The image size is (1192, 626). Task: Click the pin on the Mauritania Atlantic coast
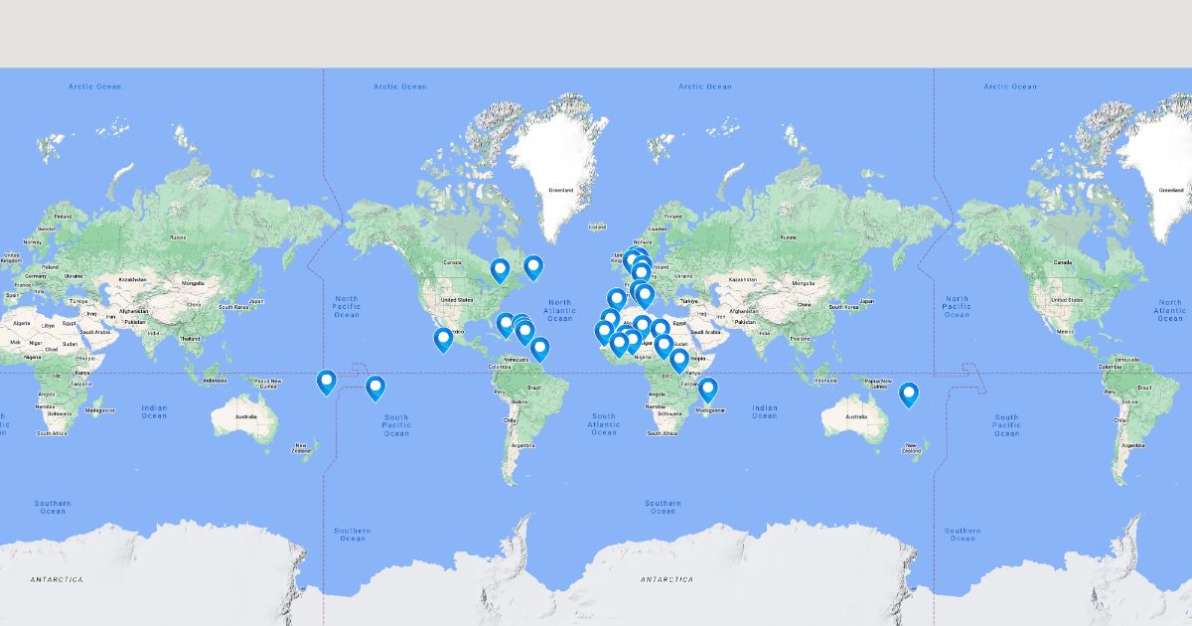click(x=604, y=332)
